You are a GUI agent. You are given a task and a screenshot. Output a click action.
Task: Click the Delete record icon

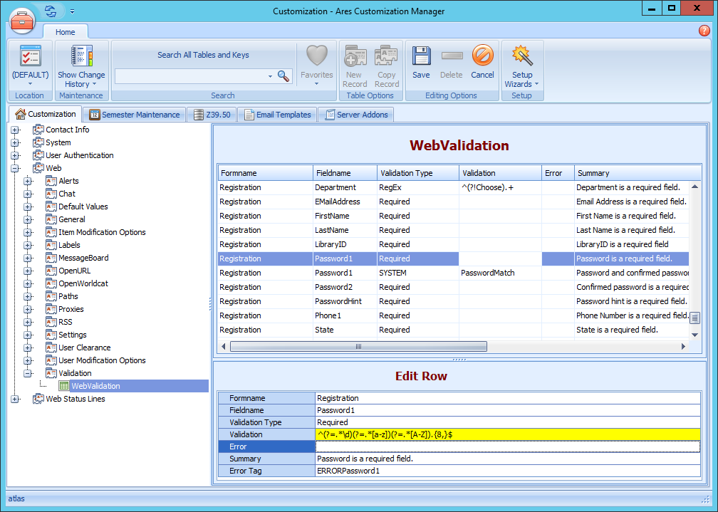tap(451, 57)
